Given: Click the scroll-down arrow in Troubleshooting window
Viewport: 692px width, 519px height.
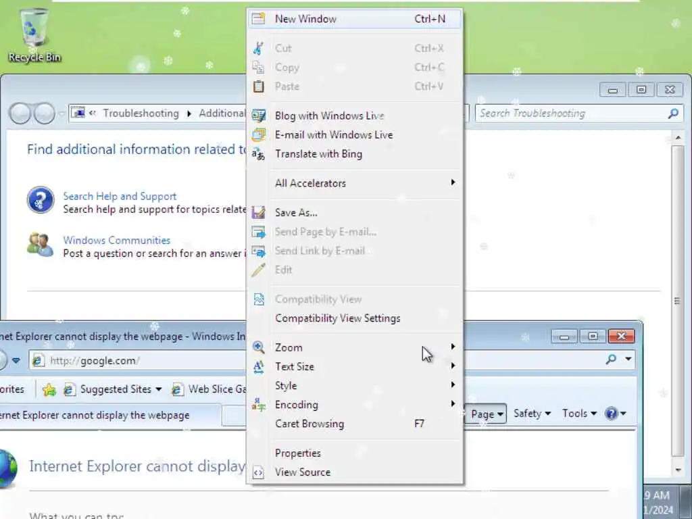Looking at the screenshot, I should 678,470.
